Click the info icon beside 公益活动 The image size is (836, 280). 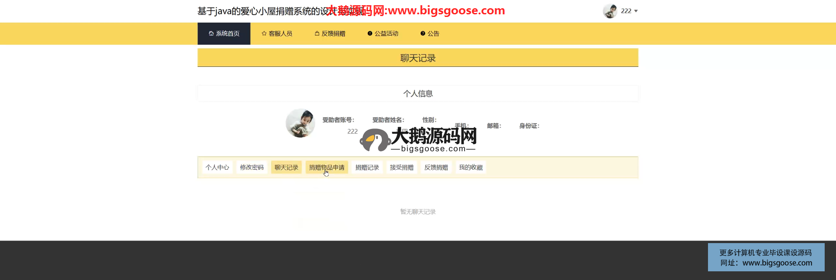370,33
